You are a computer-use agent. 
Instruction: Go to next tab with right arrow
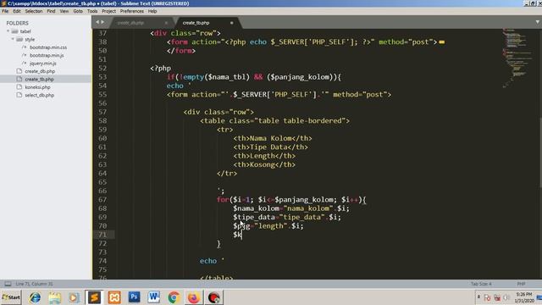(102, 22)
